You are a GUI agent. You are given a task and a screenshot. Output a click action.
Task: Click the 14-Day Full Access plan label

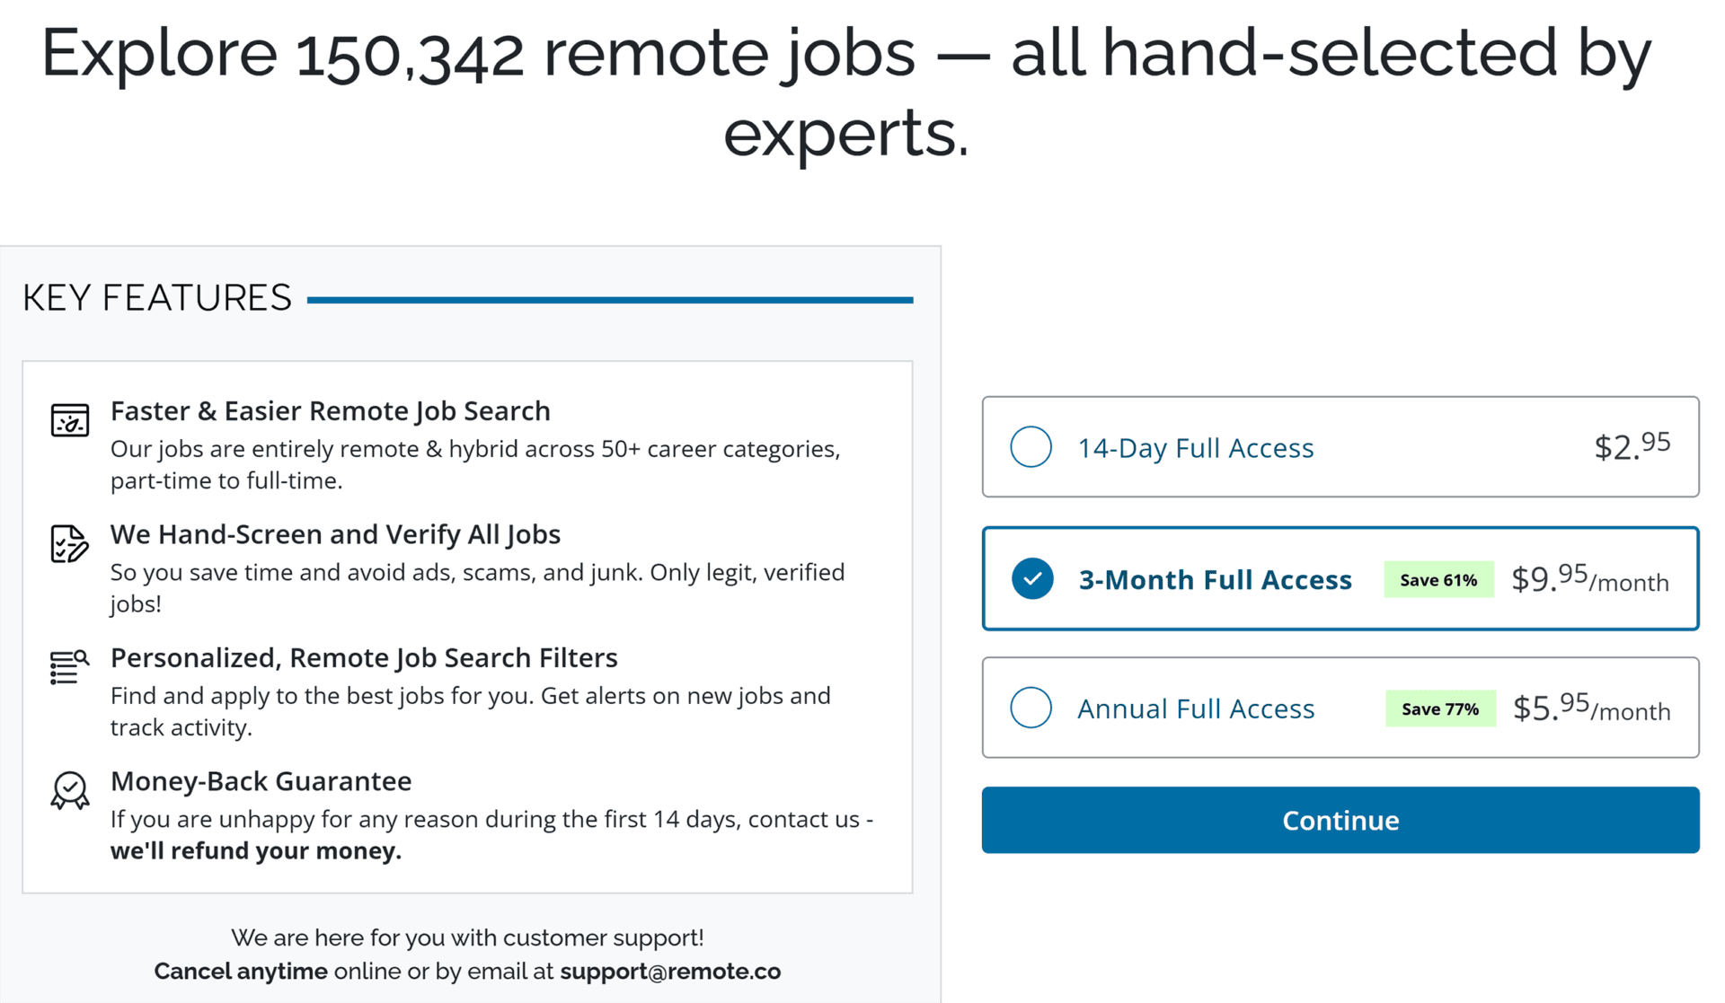1195,448
